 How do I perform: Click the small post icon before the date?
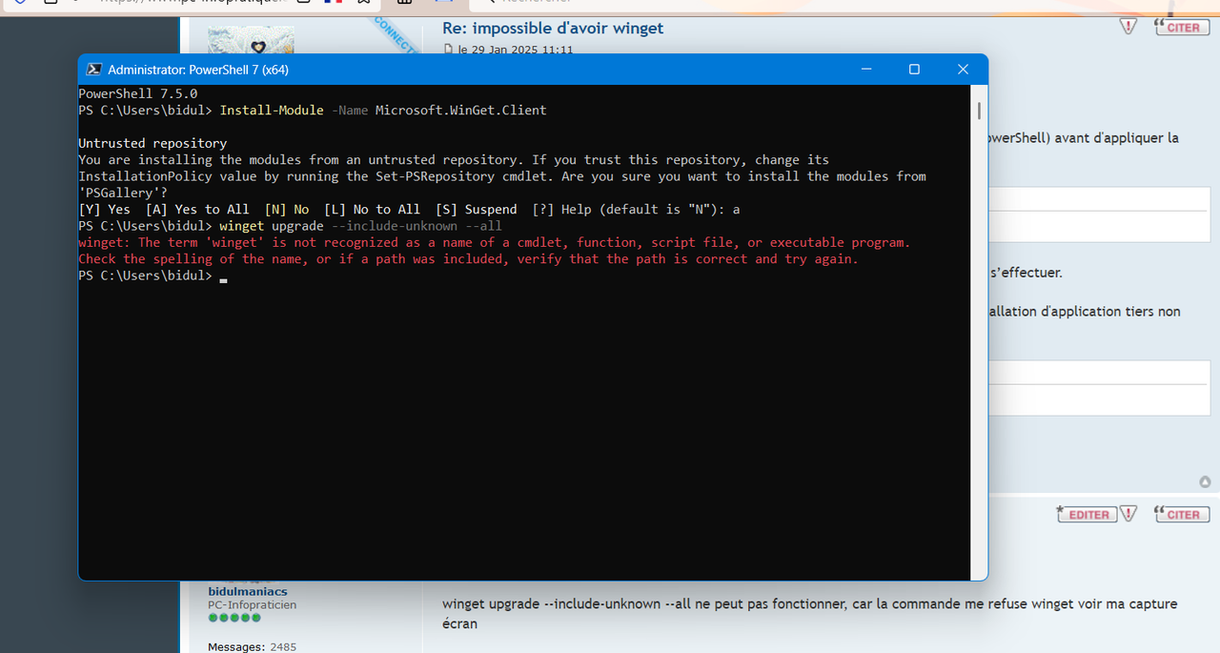click(x=449, y=50)
